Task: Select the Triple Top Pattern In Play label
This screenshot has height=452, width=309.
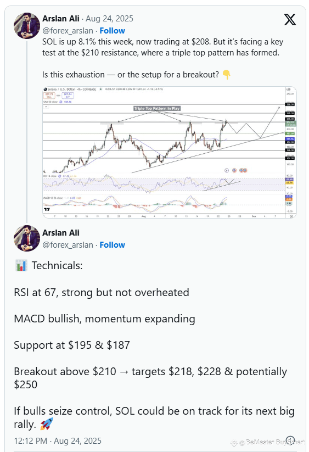Action: click(157, 108)
